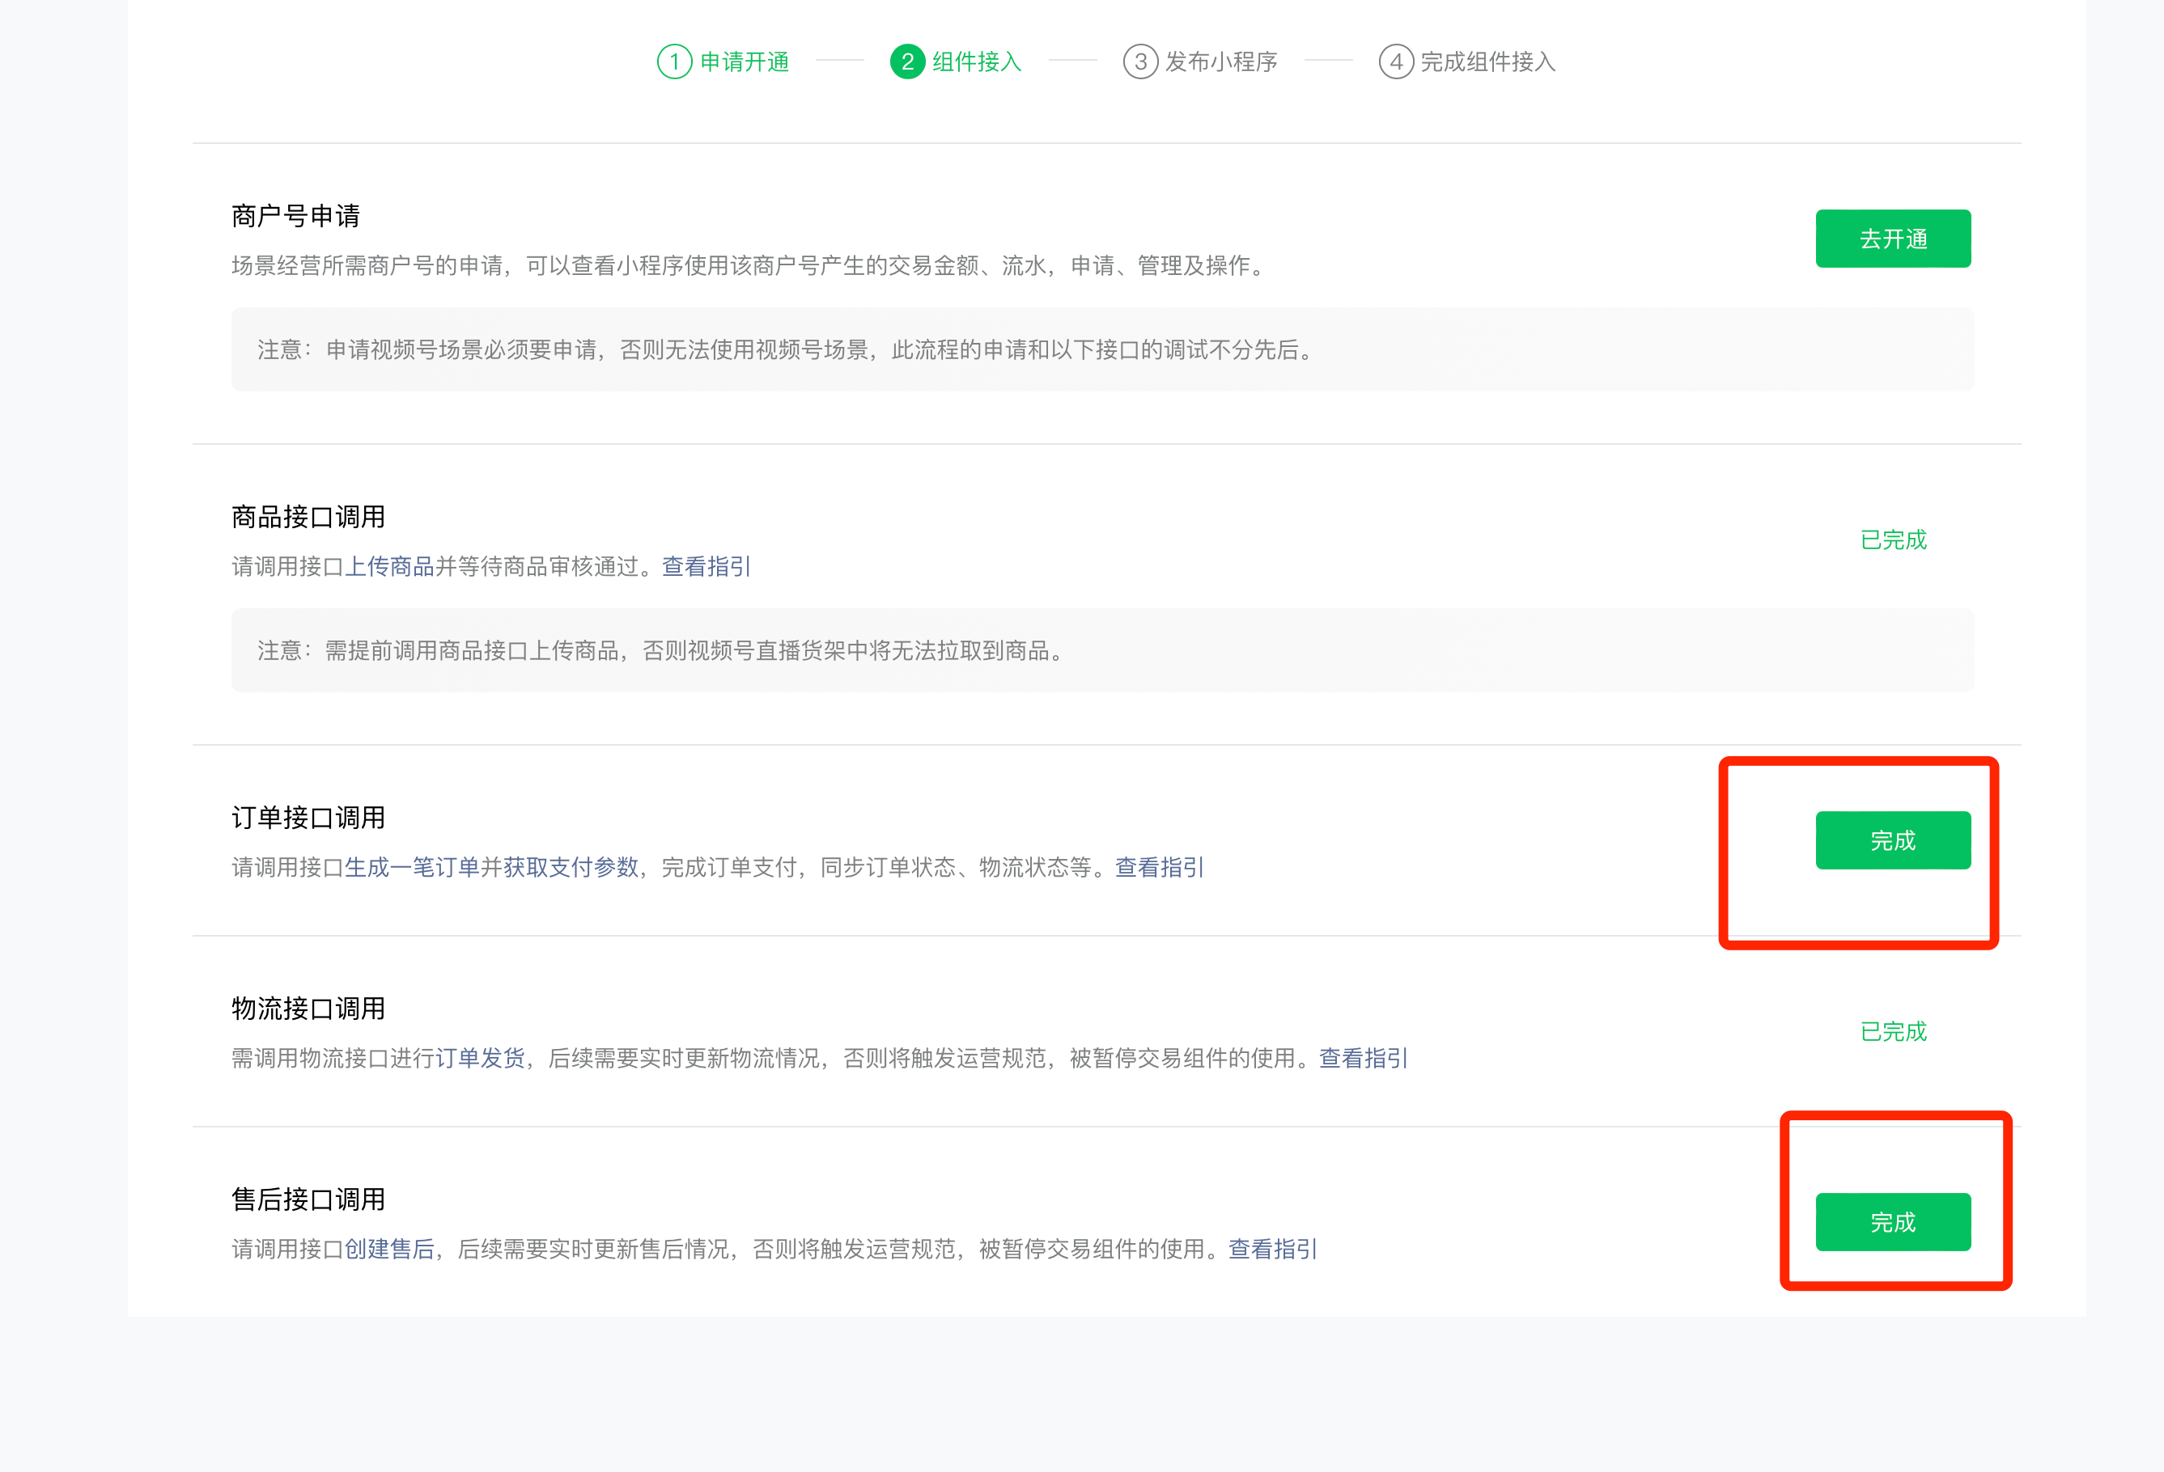Click the 商品接口调用 heading

[x=308, y=516]
